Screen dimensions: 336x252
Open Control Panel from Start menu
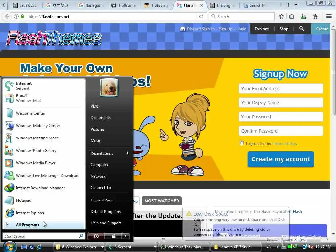(109, 200)
